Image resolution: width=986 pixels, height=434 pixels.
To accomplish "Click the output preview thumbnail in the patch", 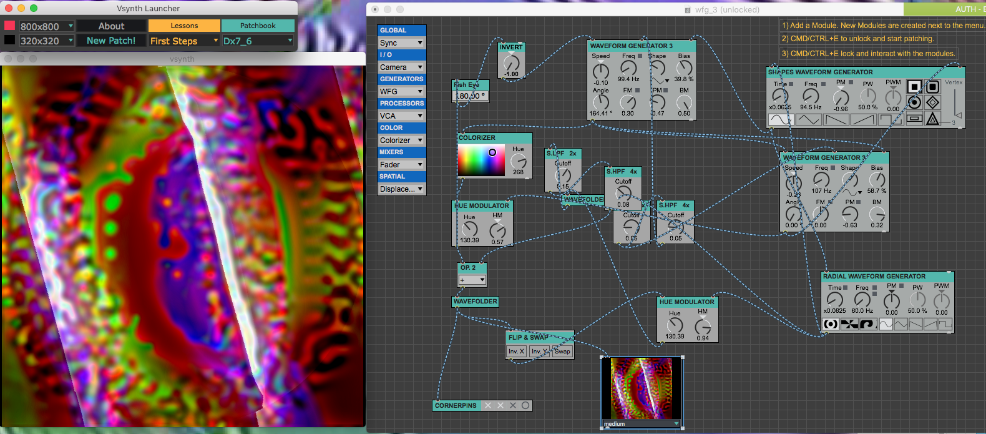I will point(642,388).
